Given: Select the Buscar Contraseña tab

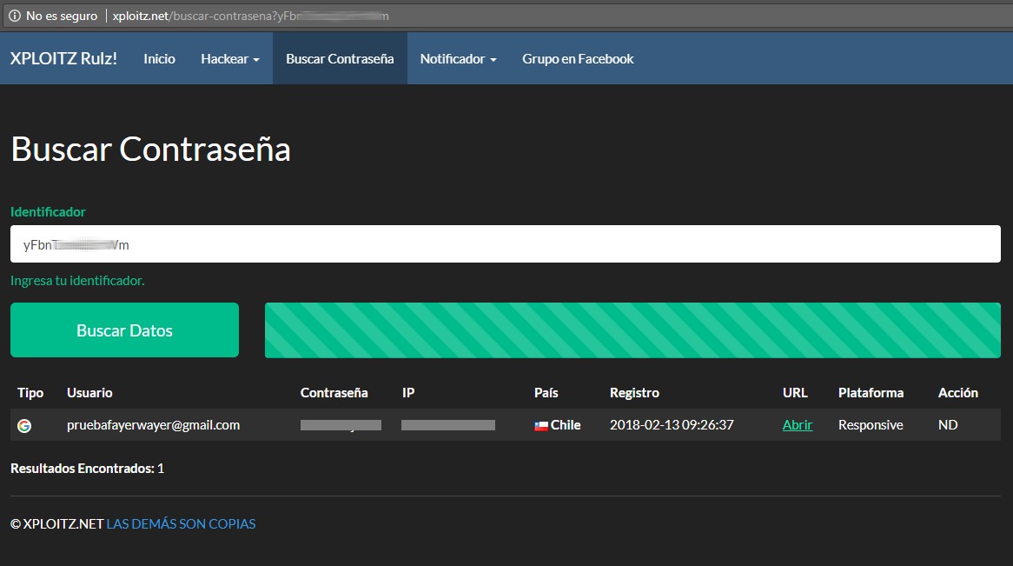Looking at the screenshot, I should pos(340,59).
